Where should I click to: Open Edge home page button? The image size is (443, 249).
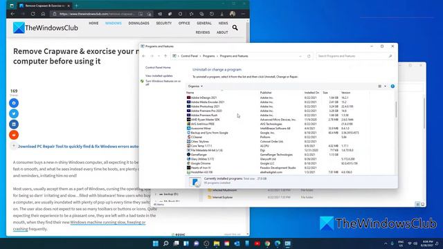tap(43, 14)
